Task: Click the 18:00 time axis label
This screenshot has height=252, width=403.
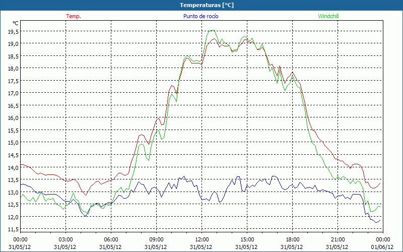Action: 293,240
